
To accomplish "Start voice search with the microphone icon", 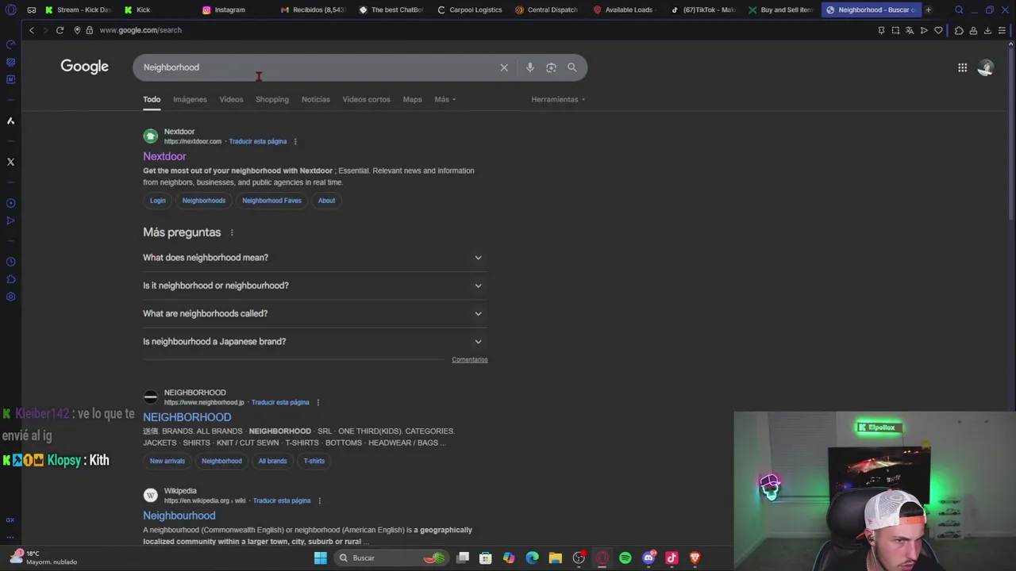I will pos(530,67).
